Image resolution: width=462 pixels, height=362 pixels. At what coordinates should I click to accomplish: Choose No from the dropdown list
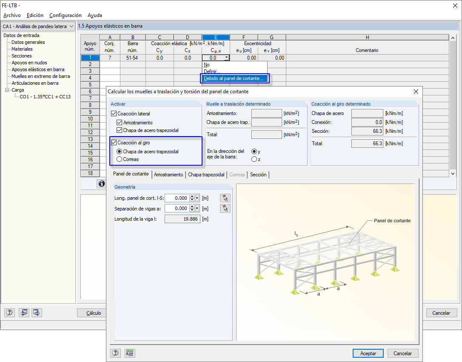click(234, 65)
